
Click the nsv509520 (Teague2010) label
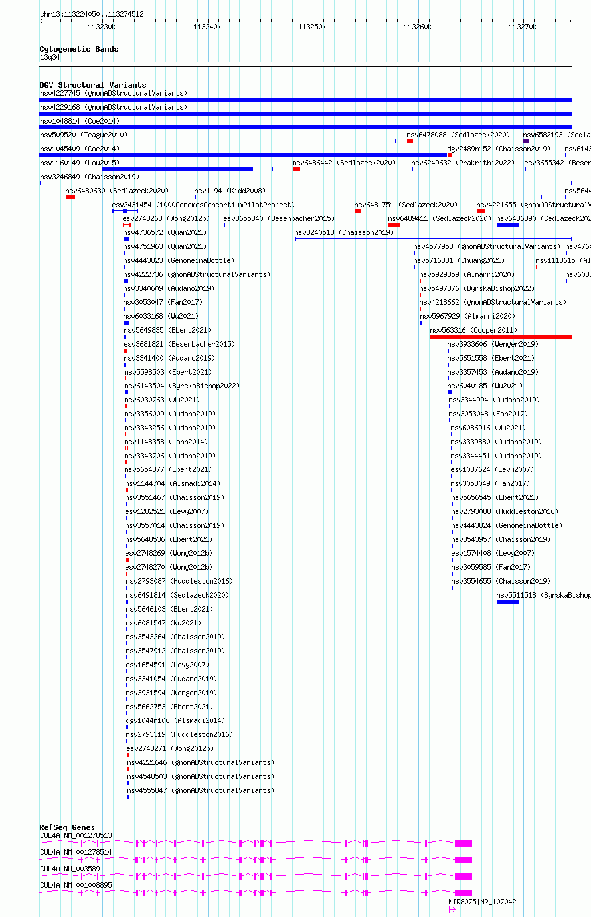[x=84, y=135]
